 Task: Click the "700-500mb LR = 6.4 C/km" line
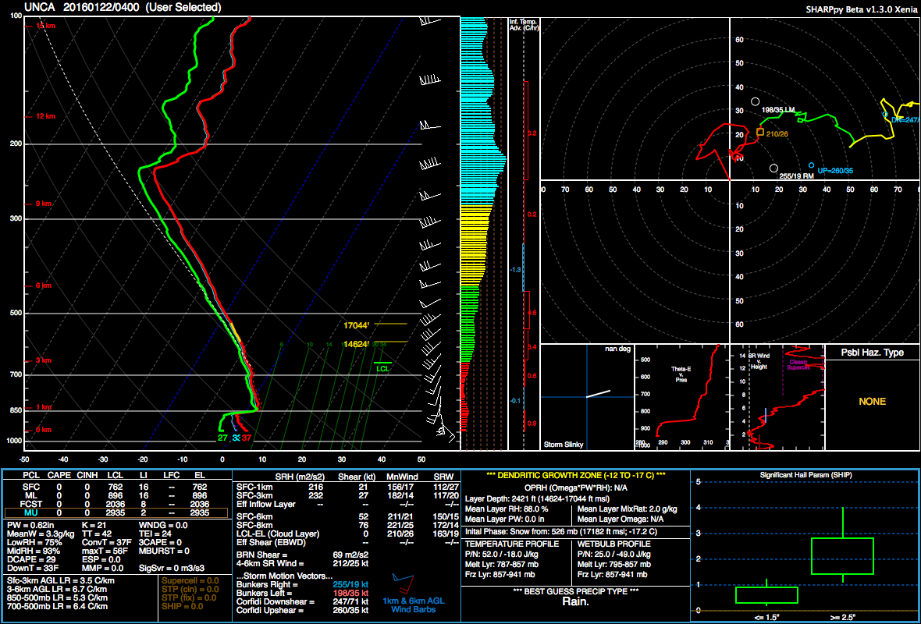click(x=57, y=606)
